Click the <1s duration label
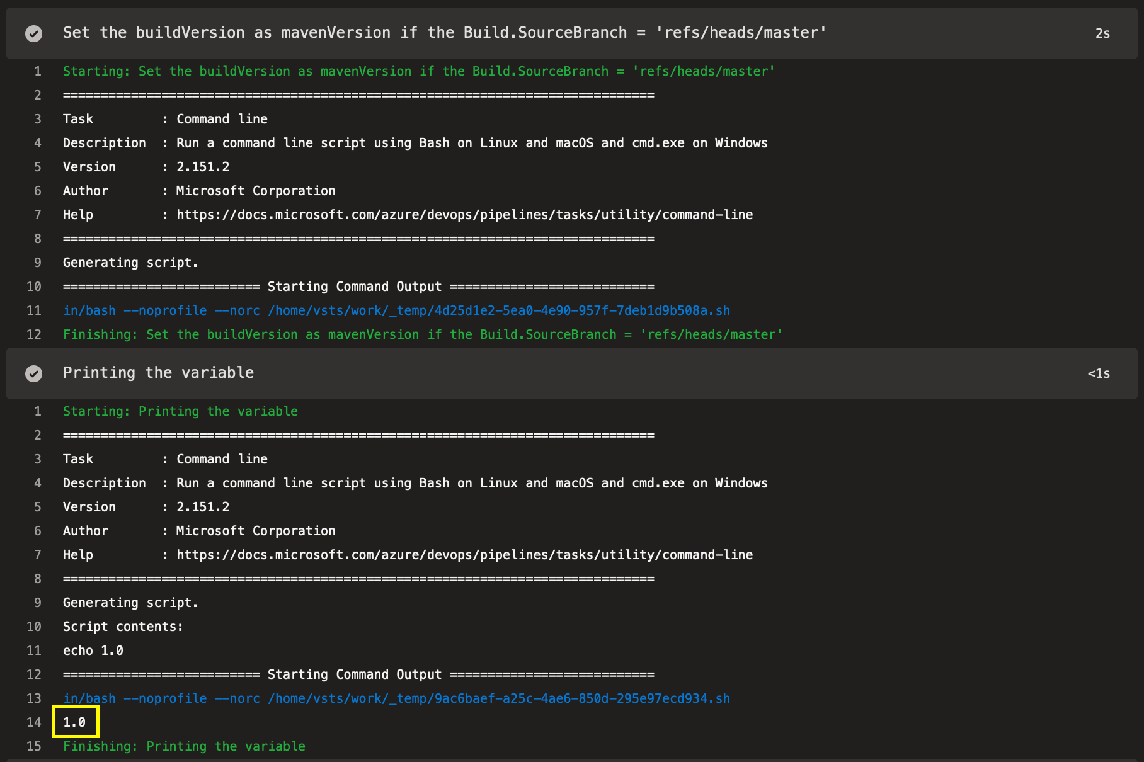Image resolution: width=1144 pixels, height=762 pixels. 1099,373
